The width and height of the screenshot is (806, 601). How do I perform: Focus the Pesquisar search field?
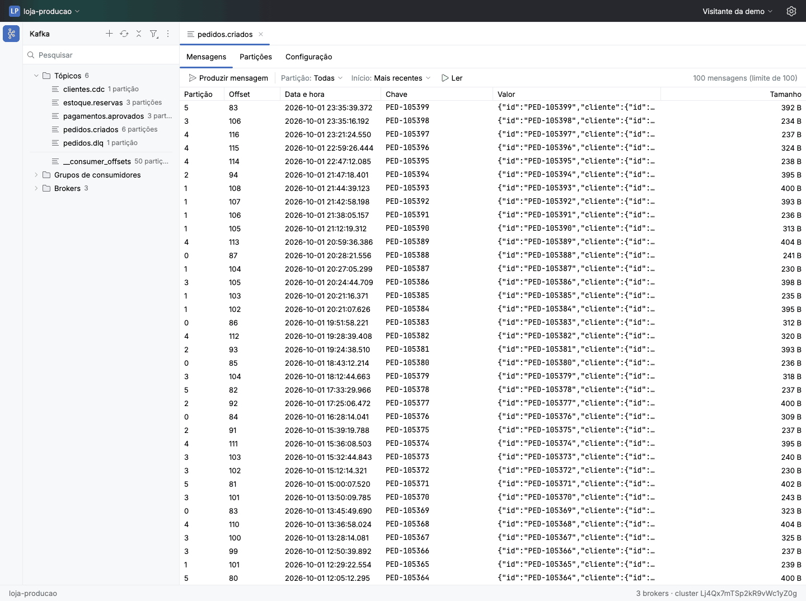click(101, 55)
